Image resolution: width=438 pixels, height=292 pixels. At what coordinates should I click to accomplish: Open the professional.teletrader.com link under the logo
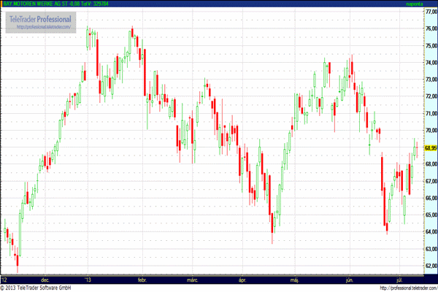[39, 27]
